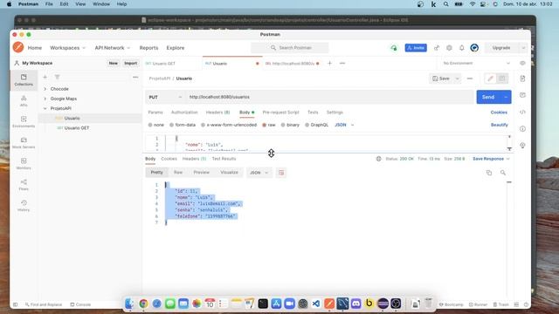Open the tab overflow three-dot menu
The image size is (559, 314).
[342, 64]
